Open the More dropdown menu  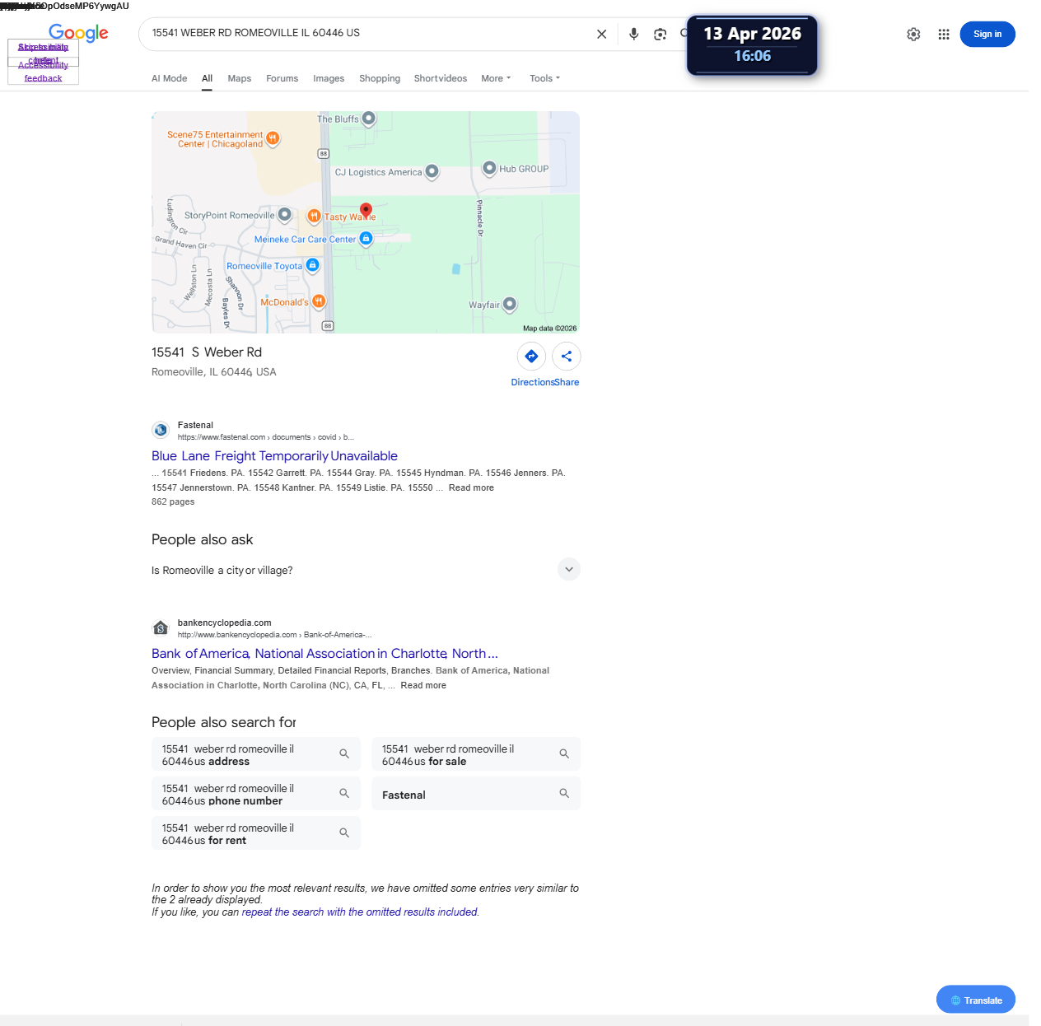click(496, 78)
